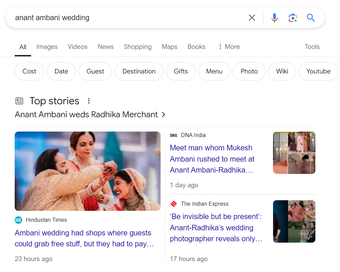Image resolution: width=340 pixels, height=272 pixels.
Task: Clear the search query with X icon
Action: (252, 18)
